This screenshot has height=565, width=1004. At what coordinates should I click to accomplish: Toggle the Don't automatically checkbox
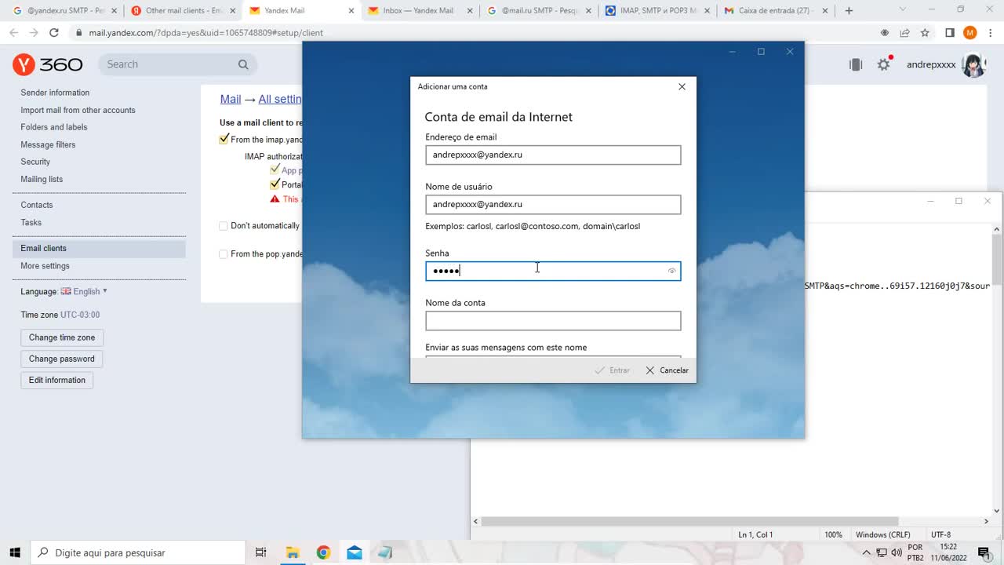coord(224,226)
